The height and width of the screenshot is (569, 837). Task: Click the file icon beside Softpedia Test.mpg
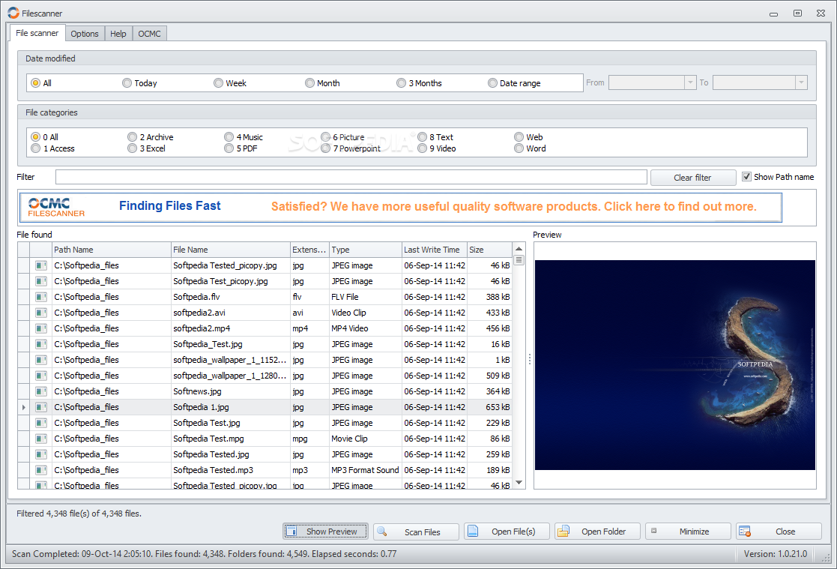tap(40, 439)
